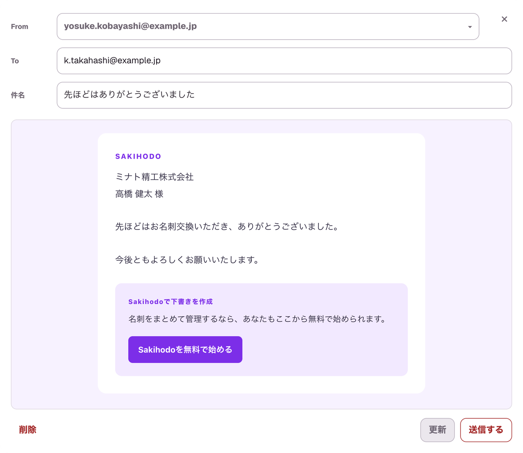Open the From address dropdown
Viewport: 523px width, 453px height.
point(268,27)
